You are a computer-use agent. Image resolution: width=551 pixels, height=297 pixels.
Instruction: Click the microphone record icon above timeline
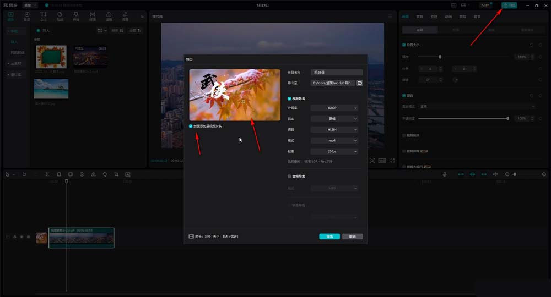coord(444,174)
